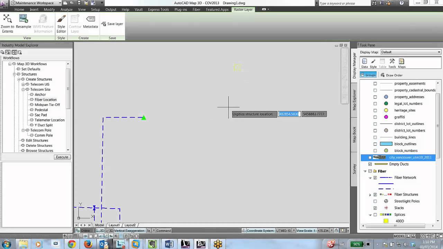Click the X coordinate input field

click(289, 114)
